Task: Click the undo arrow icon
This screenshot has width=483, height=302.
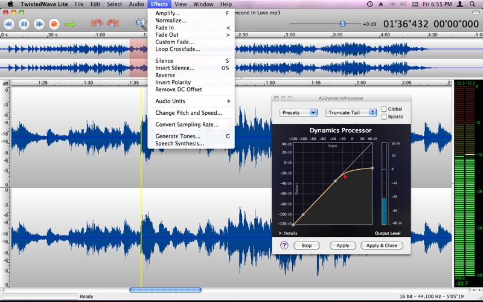Action: pyautogui.click(x=97, y=24)
